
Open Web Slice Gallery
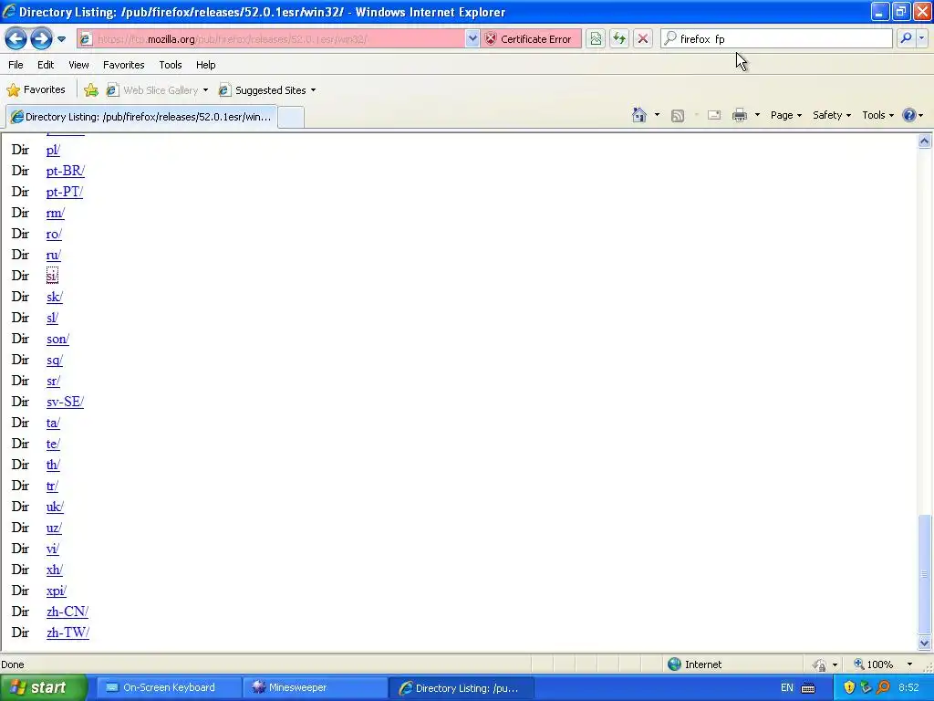[x=157, y=90]
